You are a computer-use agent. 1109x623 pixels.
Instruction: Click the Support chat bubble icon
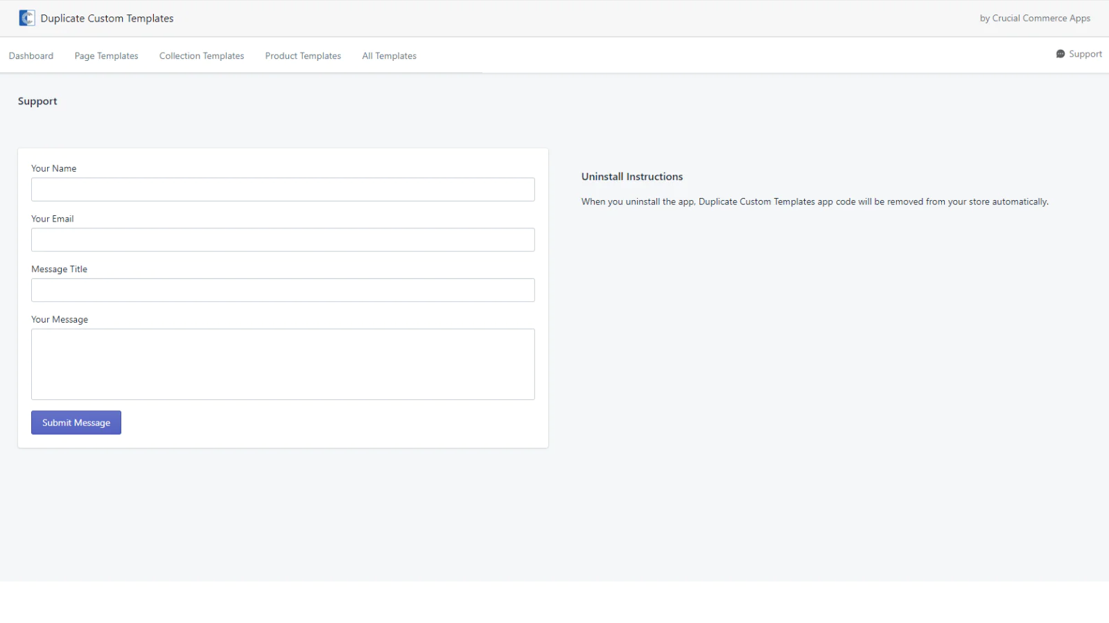tap(1060, 54)
